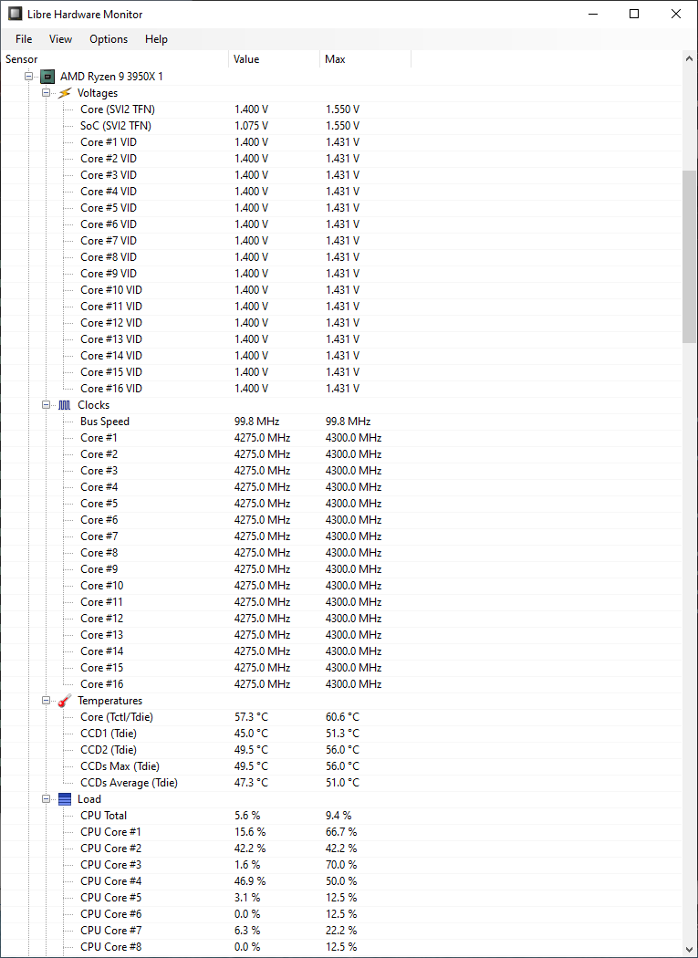Click the Voltages lightning bolt icon
Screen dimensions: 698x958
(x=65, y=93)
